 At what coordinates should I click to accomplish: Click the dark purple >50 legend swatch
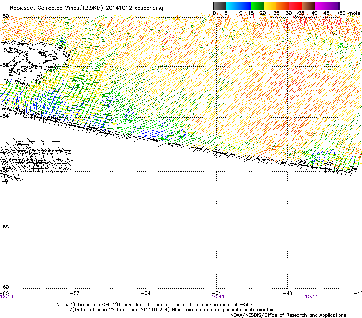pos(339,6)
